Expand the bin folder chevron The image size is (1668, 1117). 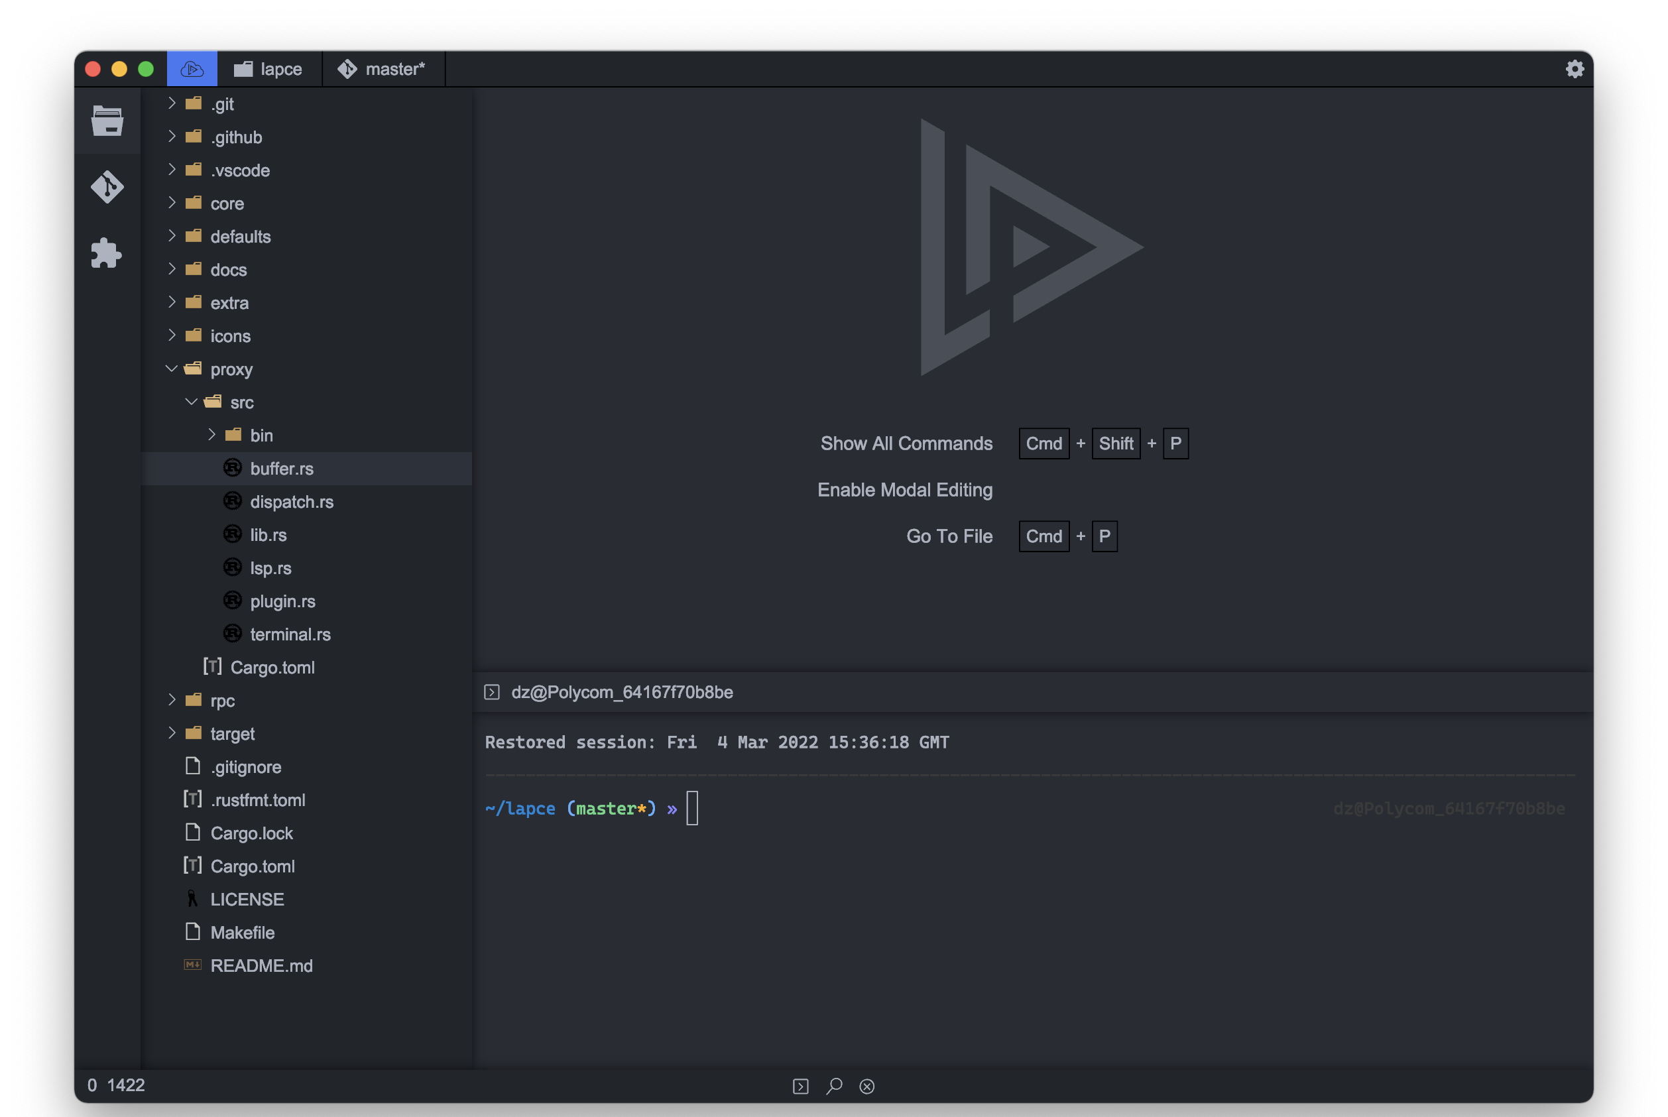211,435
